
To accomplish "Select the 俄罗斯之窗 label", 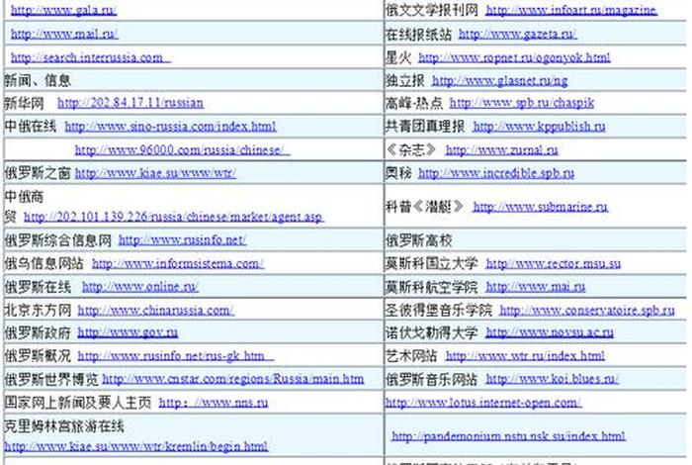I will [38, 173].
